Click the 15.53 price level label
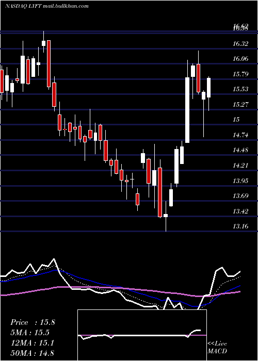The height and width of the screenshot is (361, 258). 240,89
